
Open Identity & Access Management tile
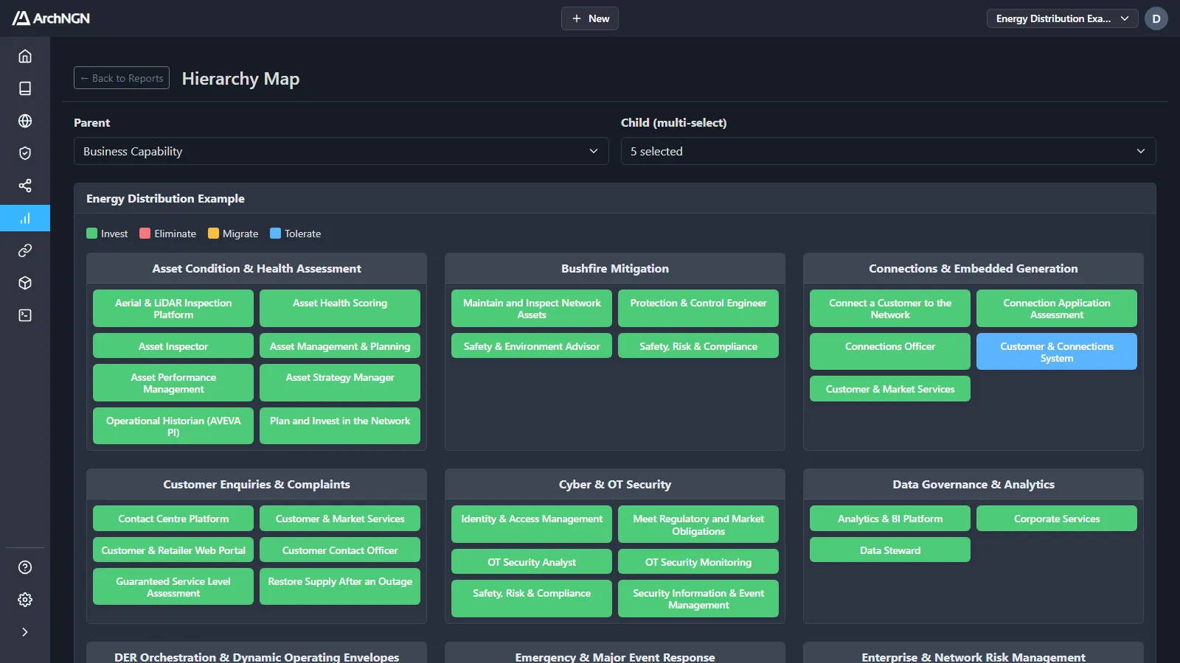[x=532, y=525]
